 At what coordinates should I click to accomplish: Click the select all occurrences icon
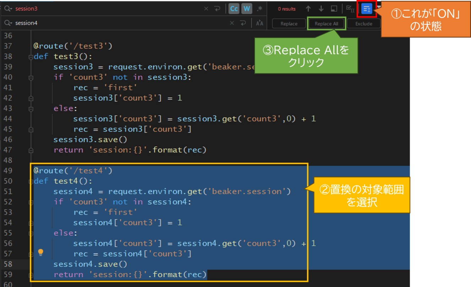coord(350,9)
